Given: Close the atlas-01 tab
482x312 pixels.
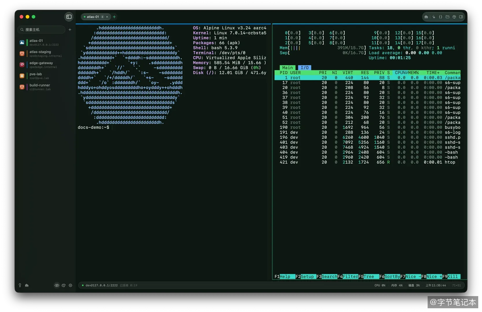Looking at the screenshot, I should (x=107, y=17).
